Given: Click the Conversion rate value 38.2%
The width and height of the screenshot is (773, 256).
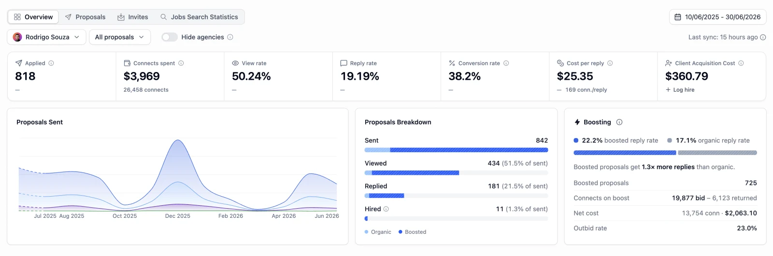Looking at the screenshot, I should (x=465, y=76).
